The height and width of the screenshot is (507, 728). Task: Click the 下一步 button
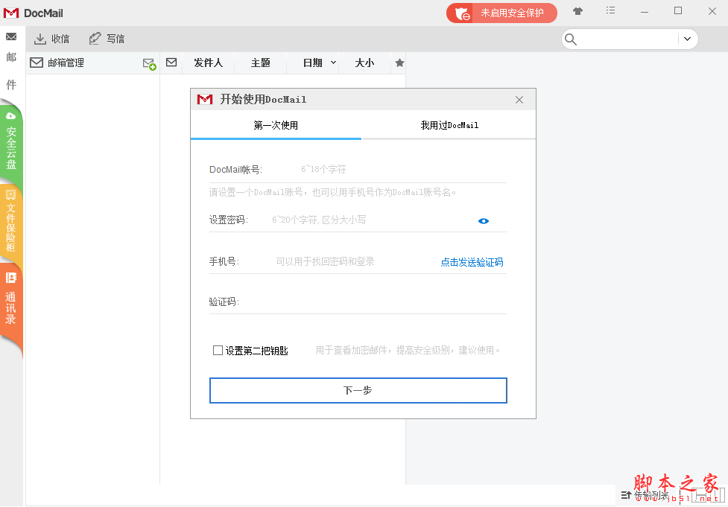coord(358,390)
